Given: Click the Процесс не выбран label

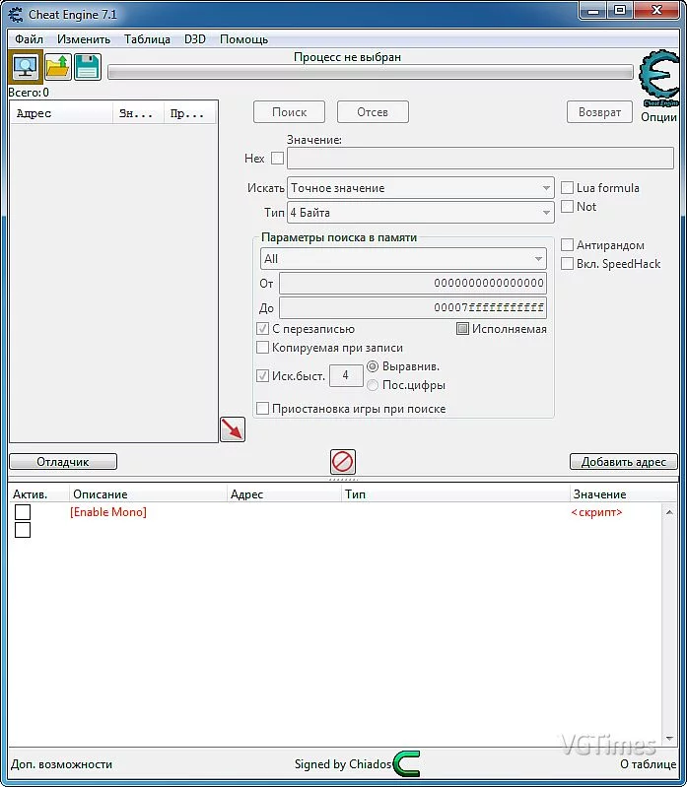Looking at the screenshot, I should (x=347, y=57).
